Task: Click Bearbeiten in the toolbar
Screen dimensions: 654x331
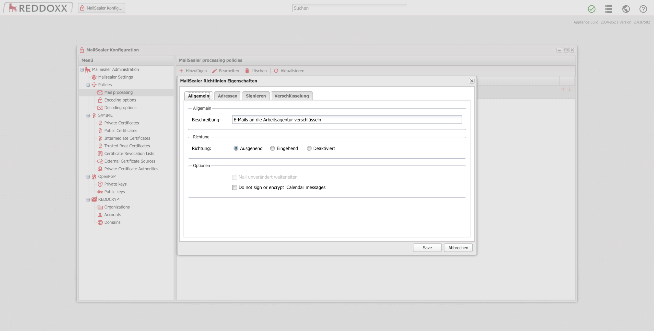Action: 226,71
